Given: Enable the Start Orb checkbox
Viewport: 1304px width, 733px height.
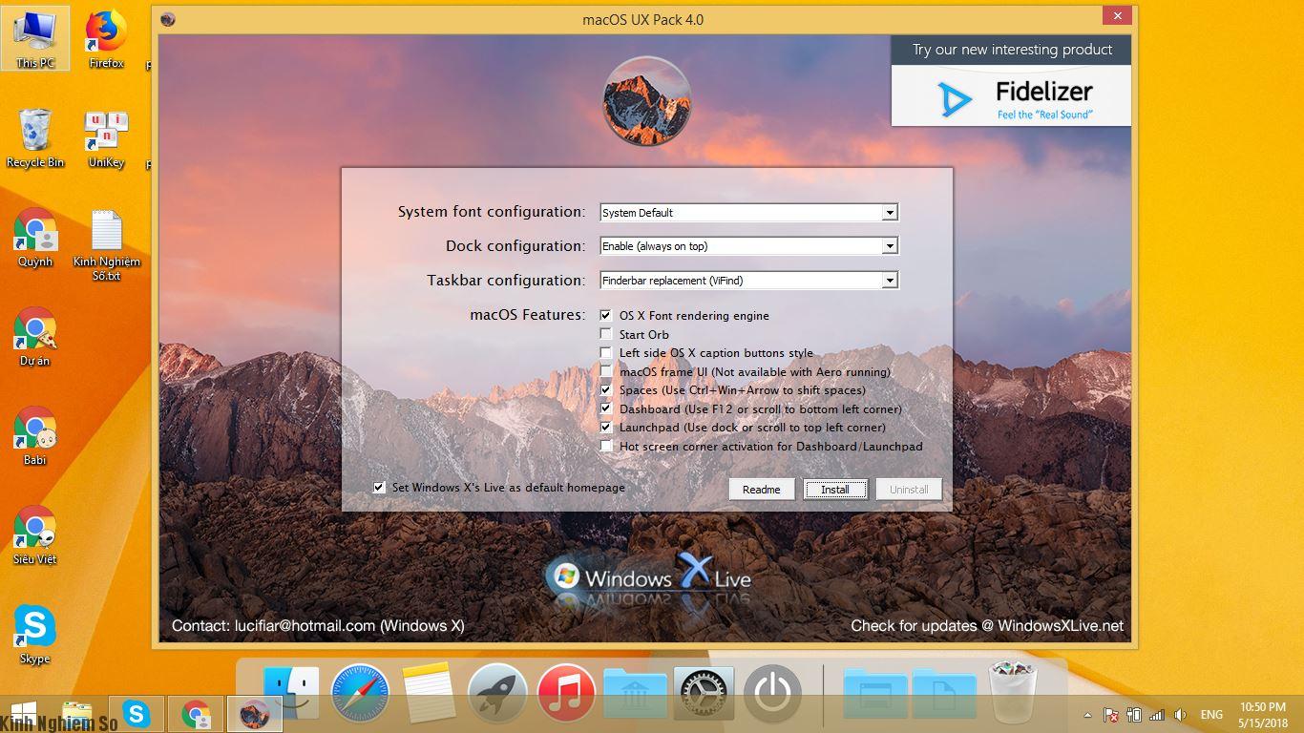Looking at the screenshot, I should tap(606, 334).
